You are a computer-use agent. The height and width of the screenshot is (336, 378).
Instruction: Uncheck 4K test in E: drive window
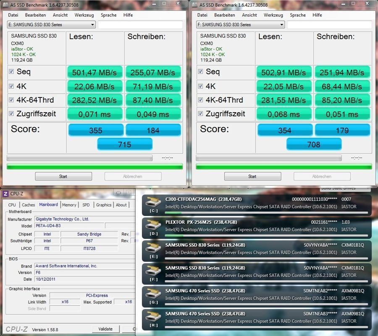[x=11, y=86]
